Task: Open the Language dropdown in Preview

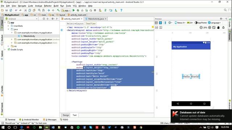Action: tap(214, 23)
